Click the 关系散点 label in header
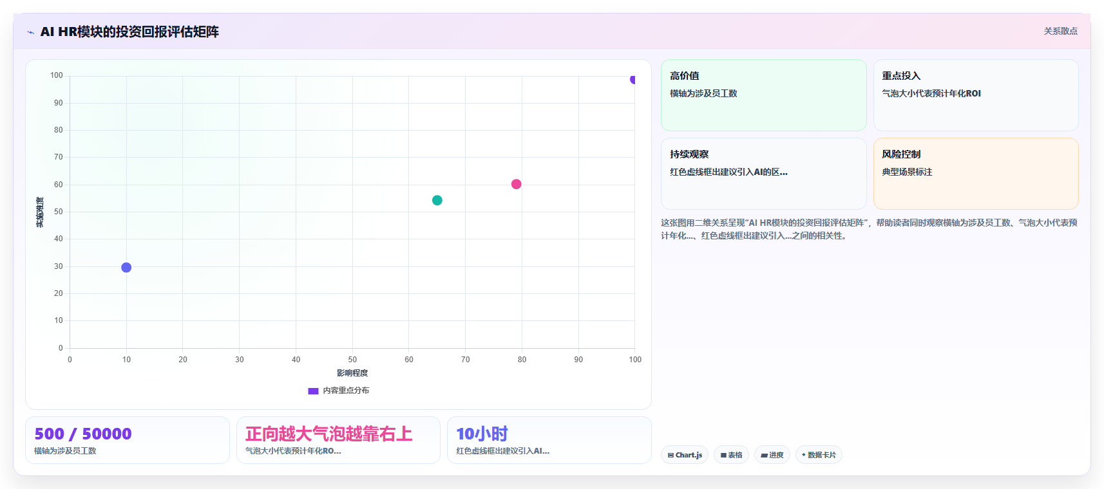This screenshot has width=1104, height=489. [x=1060, y=31]
